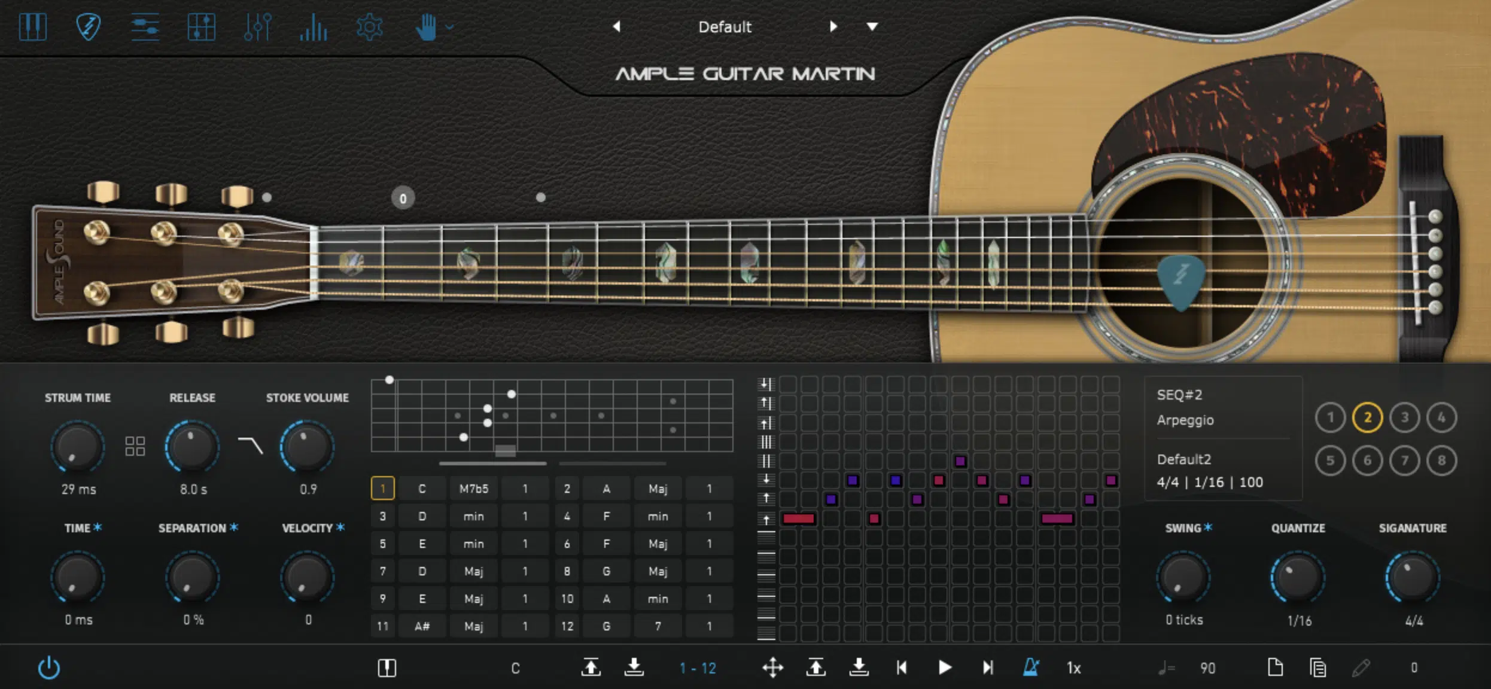Open the mixer faders FX icon

tap(258, 27)
